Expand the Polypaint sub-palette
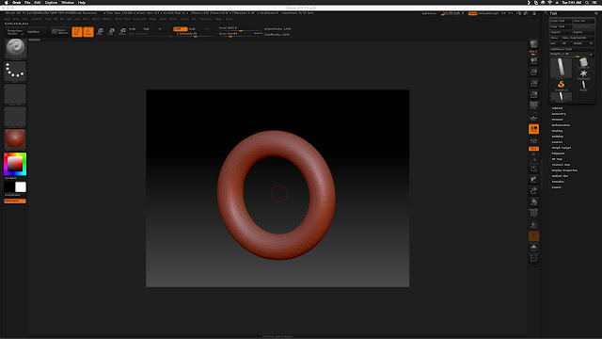 pyautogui.click(x=558, y=153)
